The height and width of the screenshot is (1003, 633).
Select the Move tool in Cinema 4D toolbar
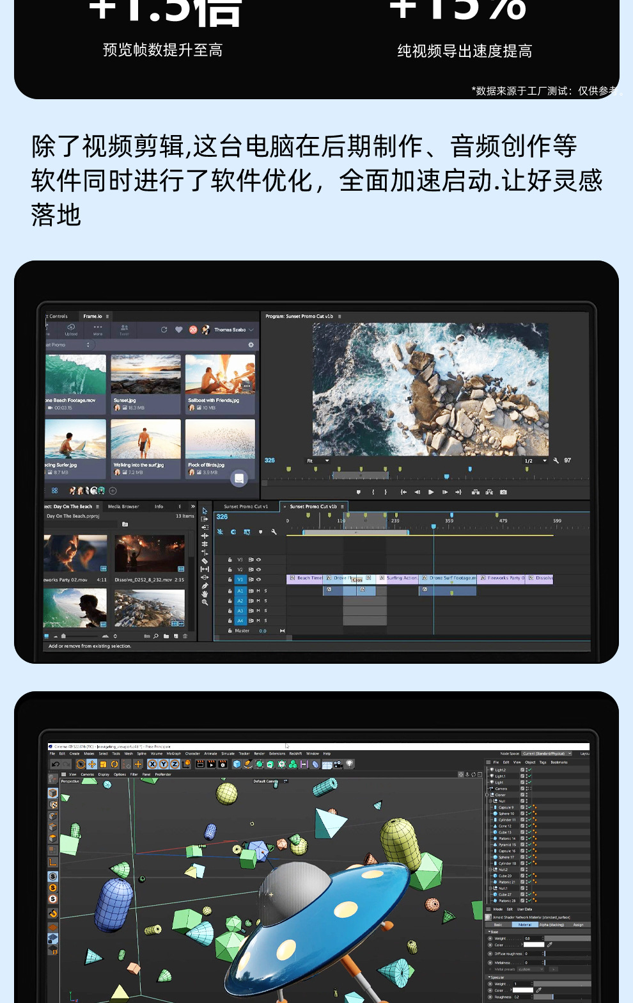(x=91, y=764)
